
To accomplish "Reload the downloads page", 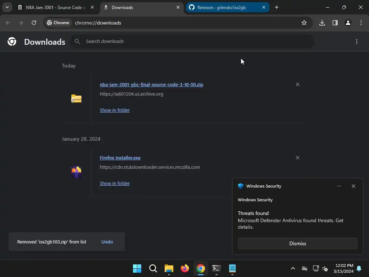I will pos(34,23).
